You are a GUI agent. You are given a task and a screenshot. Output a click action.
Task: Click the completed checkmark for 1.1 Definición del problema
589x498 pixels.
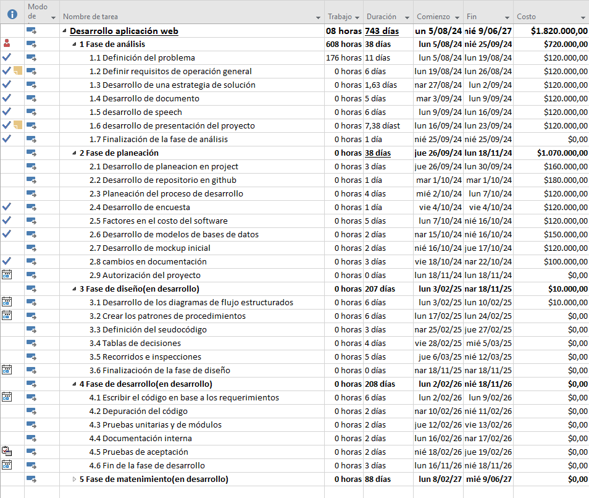[x=7, y=57]
